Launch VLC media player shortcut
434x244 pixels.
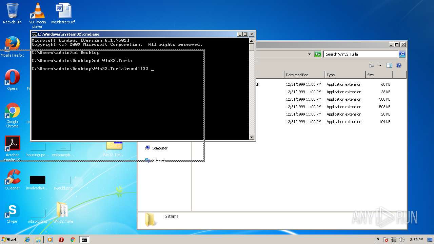(x=37, y=15)
